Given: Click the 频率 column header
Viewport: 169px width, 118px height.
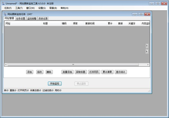Looking at the screenshot, I should 78,23.
